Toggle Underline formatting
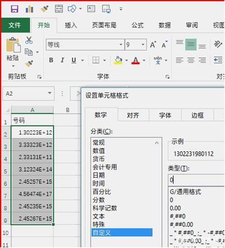This screenshot has width=225, height=248. coord(74,60)
